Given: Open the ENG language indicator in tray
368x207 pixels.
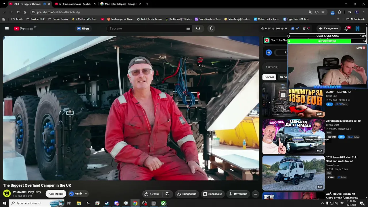Looking at the screenshot, I should [342, 203].
